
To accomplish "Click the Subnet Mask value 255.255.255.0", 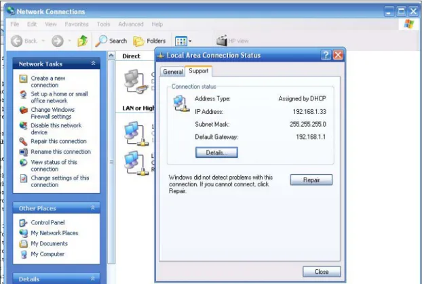I will pyautogui.click(x=308, y=124).
